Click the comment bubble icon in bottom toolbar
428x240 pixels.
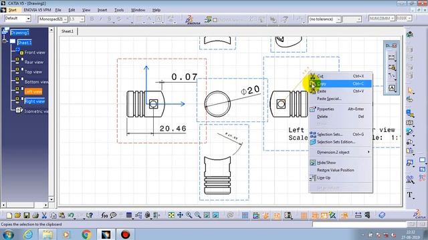pos(113,215)
